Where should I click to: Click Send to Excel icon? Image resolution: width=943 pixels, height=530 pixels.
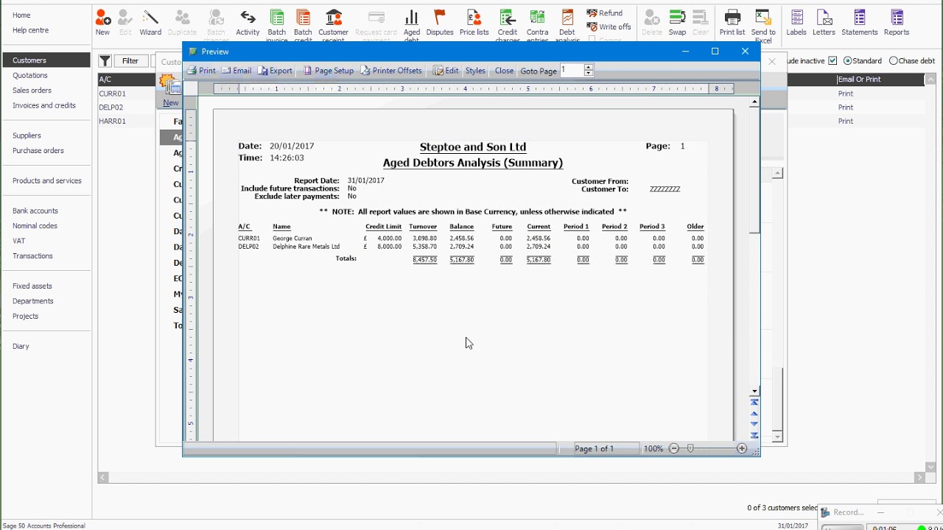[x=763, y=24]
